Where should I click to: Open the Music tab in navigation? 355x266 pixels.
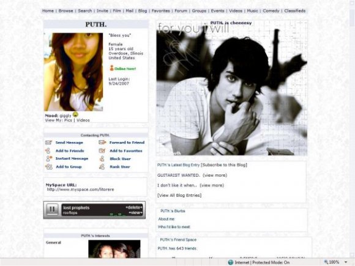(252, 10)
